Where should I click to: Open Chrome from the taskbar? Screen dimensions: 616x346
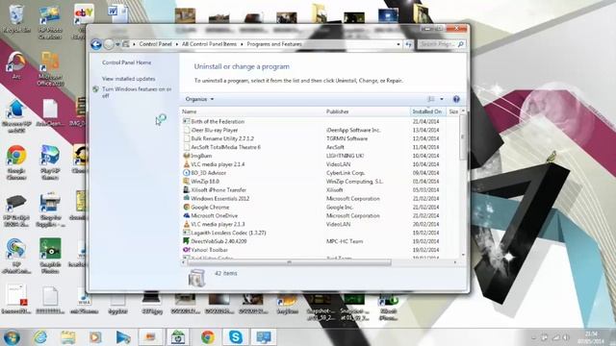tap(208, 337)
